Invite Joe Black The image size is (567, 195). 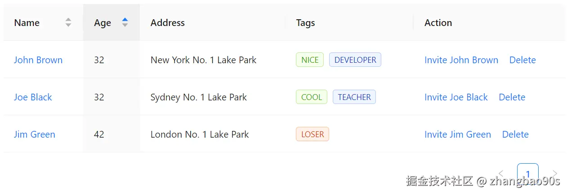point(456,97)
